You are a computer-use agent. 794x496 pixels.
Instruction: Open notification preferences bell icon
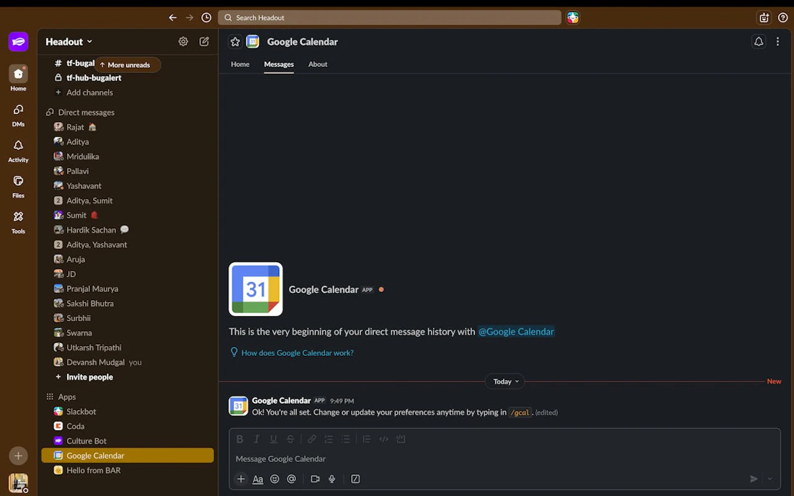point(759,42)
